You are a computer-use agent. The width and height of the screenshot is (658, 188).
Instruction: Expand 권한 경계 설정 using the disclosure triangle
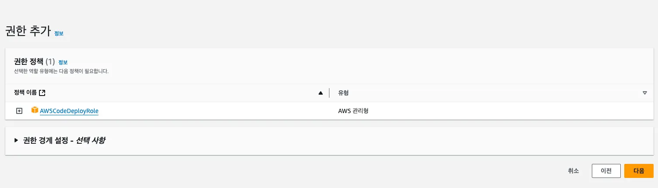(16, 140)
